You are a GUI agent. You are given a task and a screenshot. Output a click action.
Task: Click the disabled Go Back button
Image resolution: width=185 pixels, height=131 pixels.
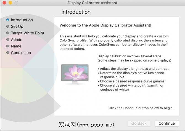coord(139,123)
